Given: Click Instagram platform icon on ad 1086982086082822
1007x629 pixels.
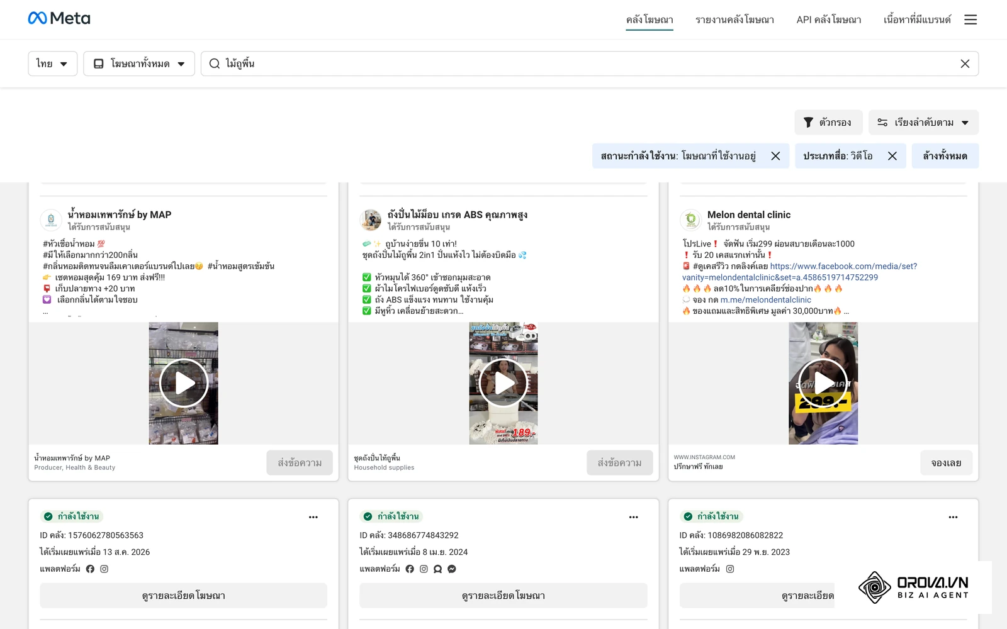Looking at the screenshot, I should click(x=730, y=569).
